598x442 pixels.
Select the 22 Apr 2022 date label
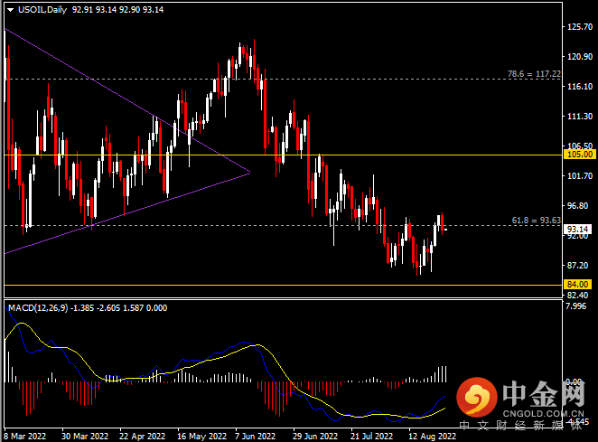click(x=142, y=436)
